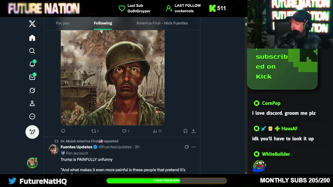Select the Following tab
Image resolution: width=333 pixels, height=187 pixels.
click(x=103, y=23)
